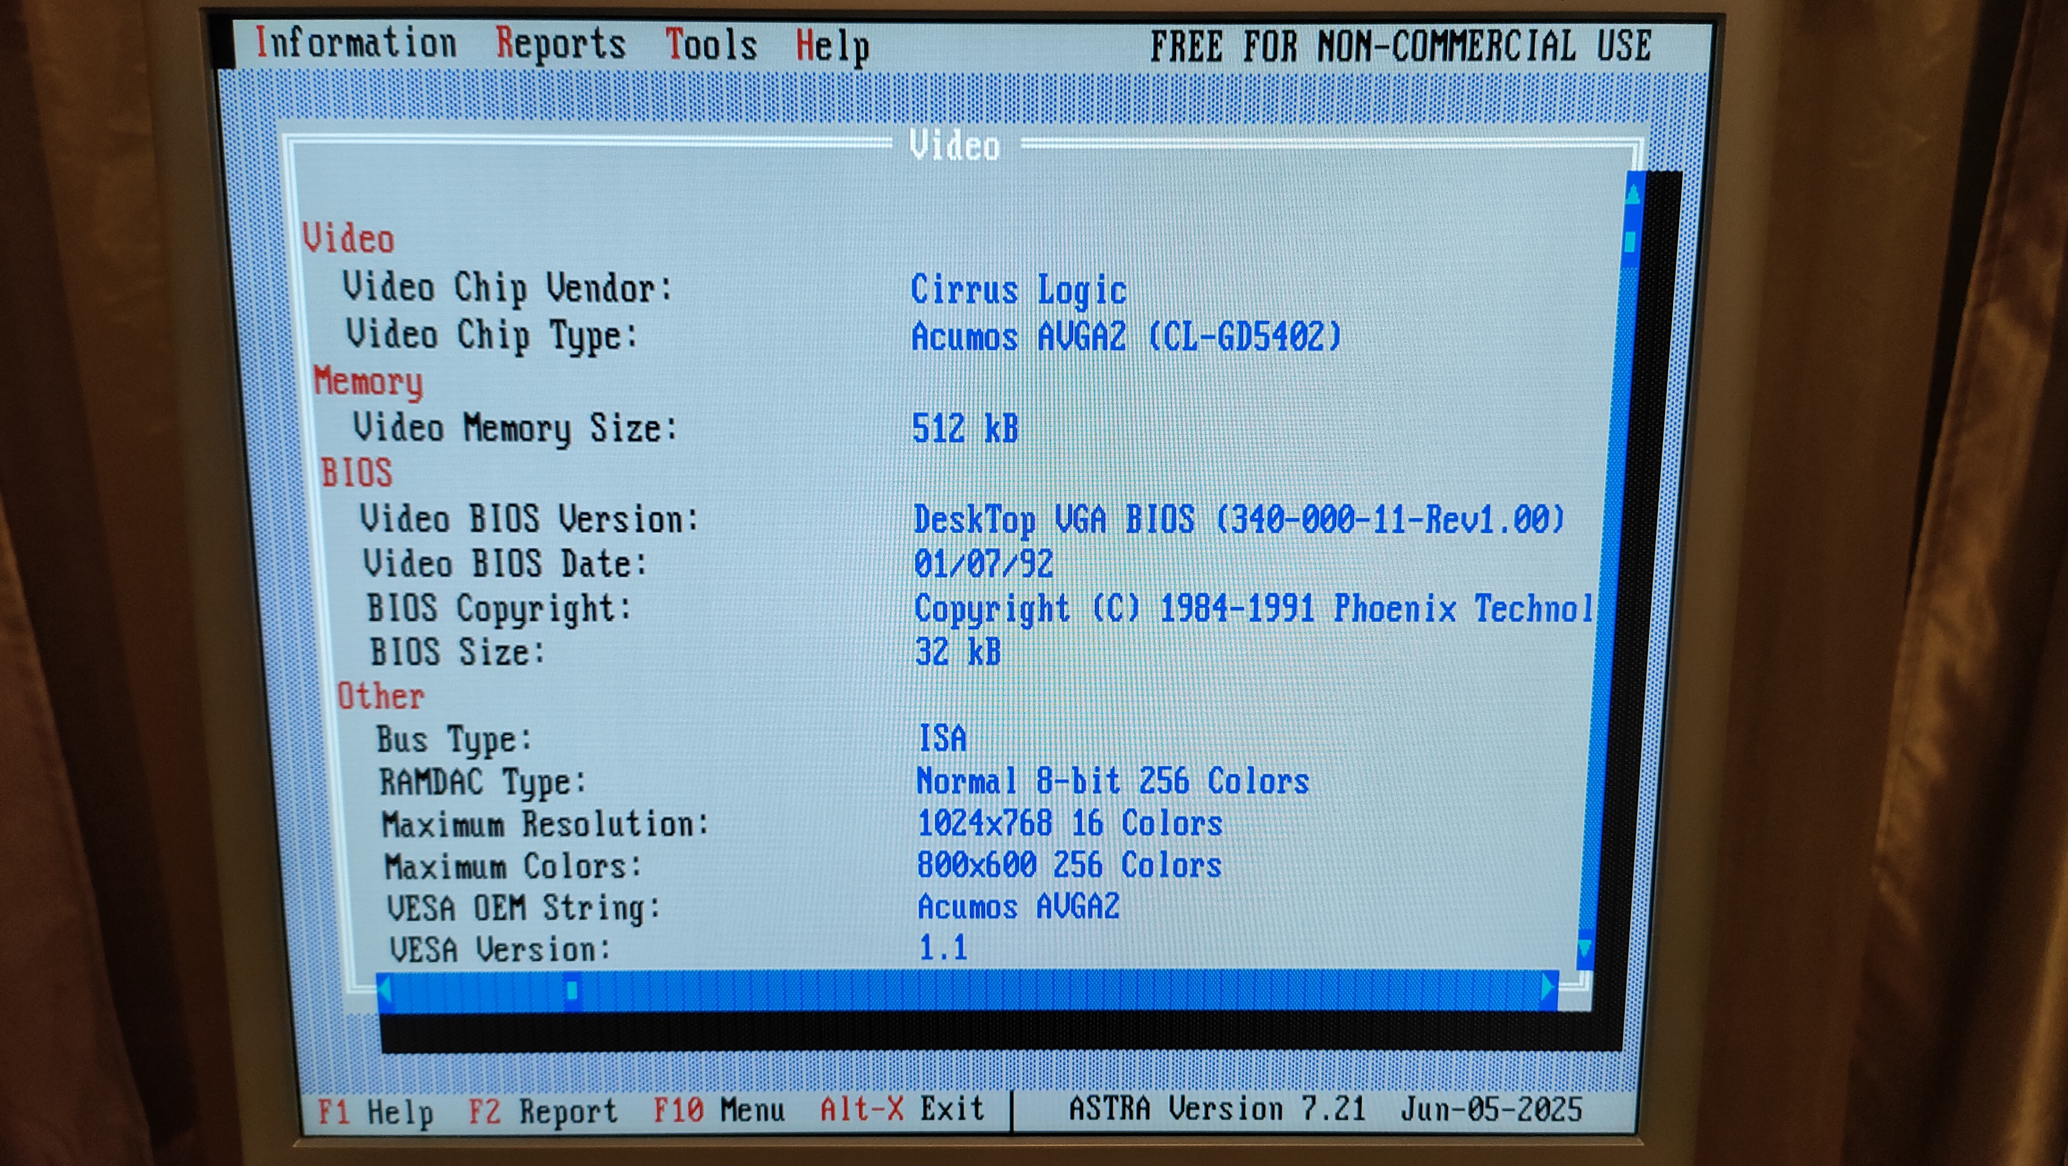
Task: Open the Tools menu
Action: point(711,45)
